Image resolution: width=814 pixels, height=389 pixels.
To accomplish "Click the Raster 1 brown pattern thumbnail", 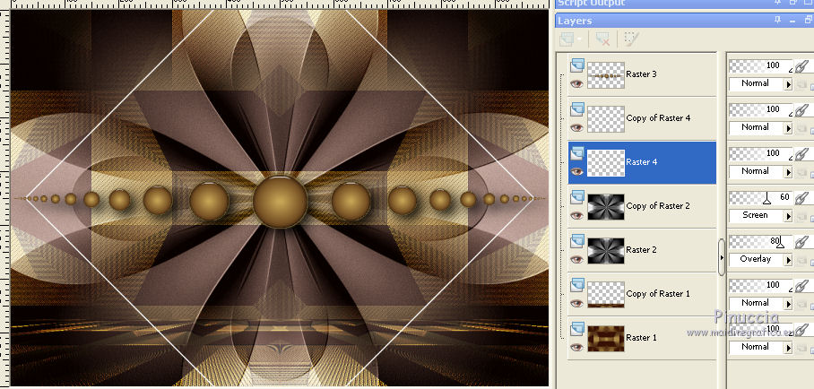I will (x=606, y=339).
